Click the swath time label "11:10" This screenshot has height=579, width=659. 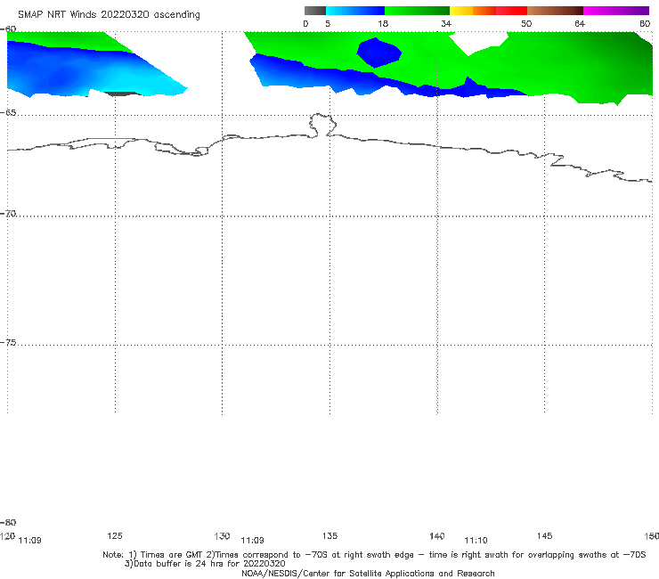476,541
